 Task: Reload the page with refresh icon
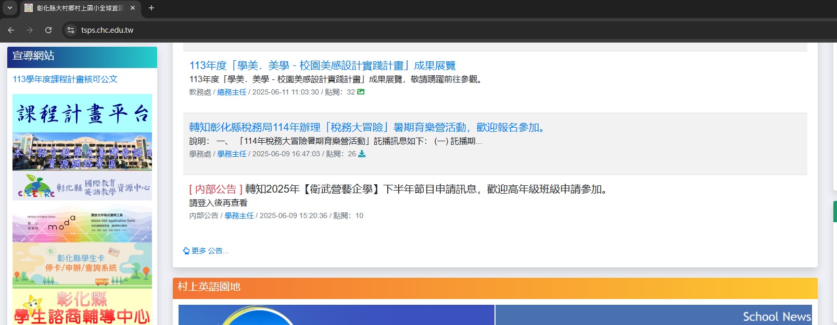click(x=48, y=30)
